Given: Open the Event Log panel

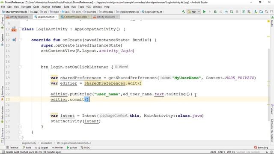Looking at the screenshot, I should 261,148.
